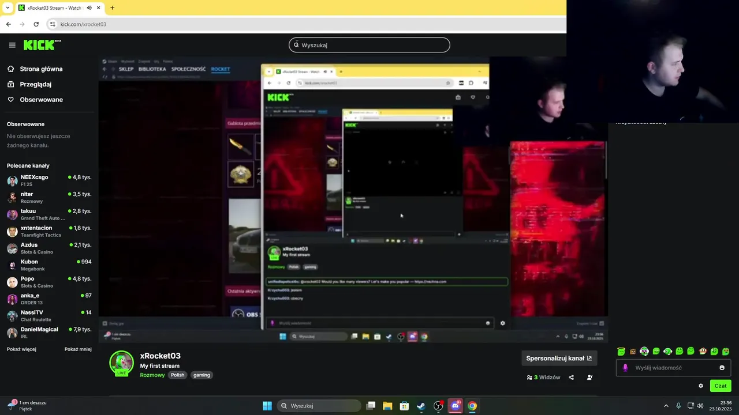This screenshot has width=739, height=415.
Task: Open Discord from the taskbar
Action: tap(456, 406)
